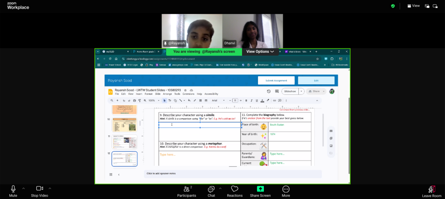This screenshot has width=445, height=199.
Task: Click the text color A icon
Action: [262, 100]
